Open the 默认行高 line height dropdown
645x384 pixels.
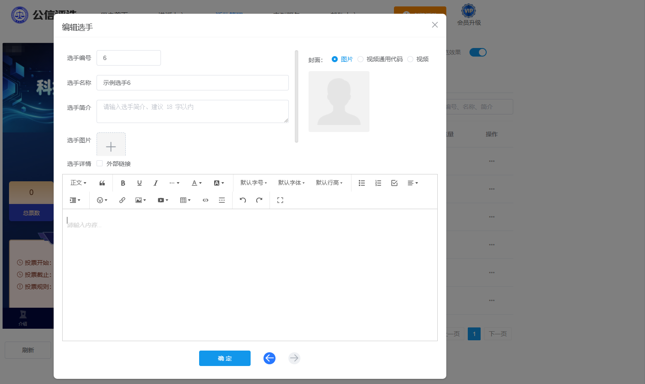click(329, 183)
